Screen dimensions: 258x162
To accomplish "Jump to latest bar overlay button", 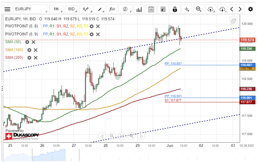I will click(122, 136).
